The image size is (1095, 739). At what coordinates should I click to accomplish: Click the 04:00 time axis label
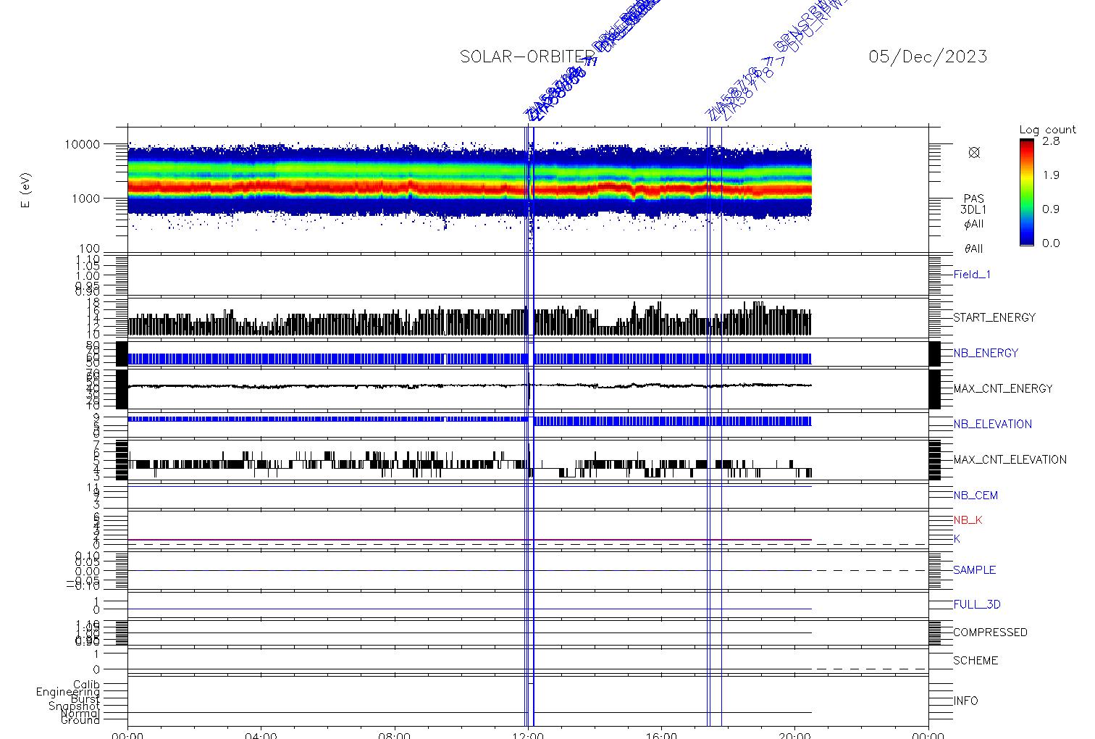click(x=261, y=735)
